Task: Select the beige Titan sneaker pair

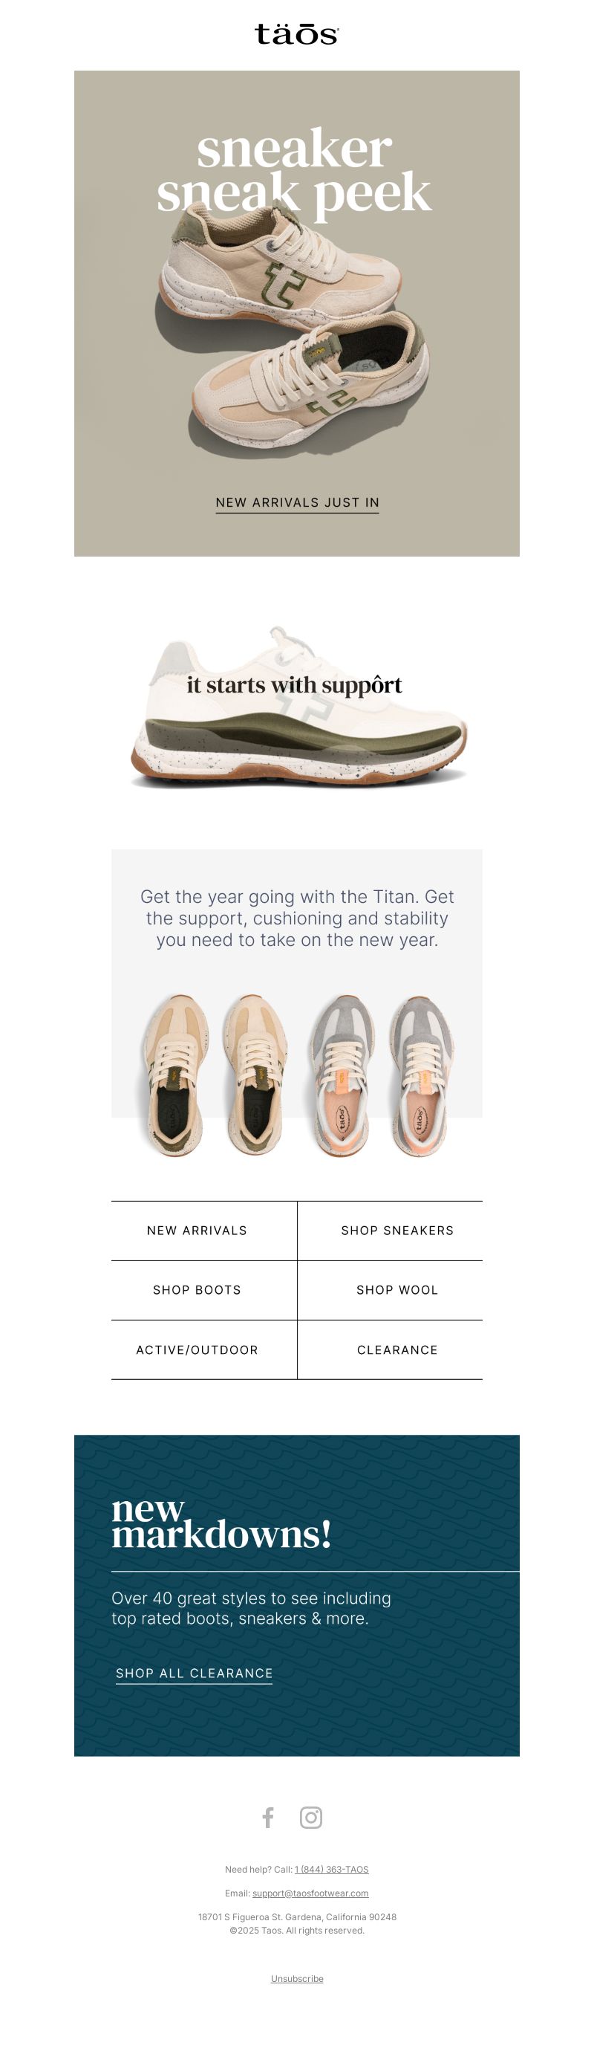Action: [x=215, y=1075]
